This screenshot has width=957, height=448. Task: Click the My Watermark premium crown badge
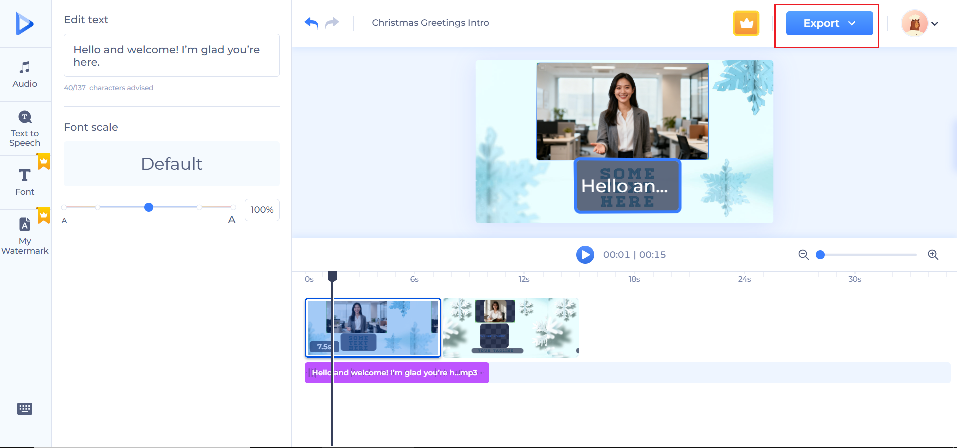(44, 215)
